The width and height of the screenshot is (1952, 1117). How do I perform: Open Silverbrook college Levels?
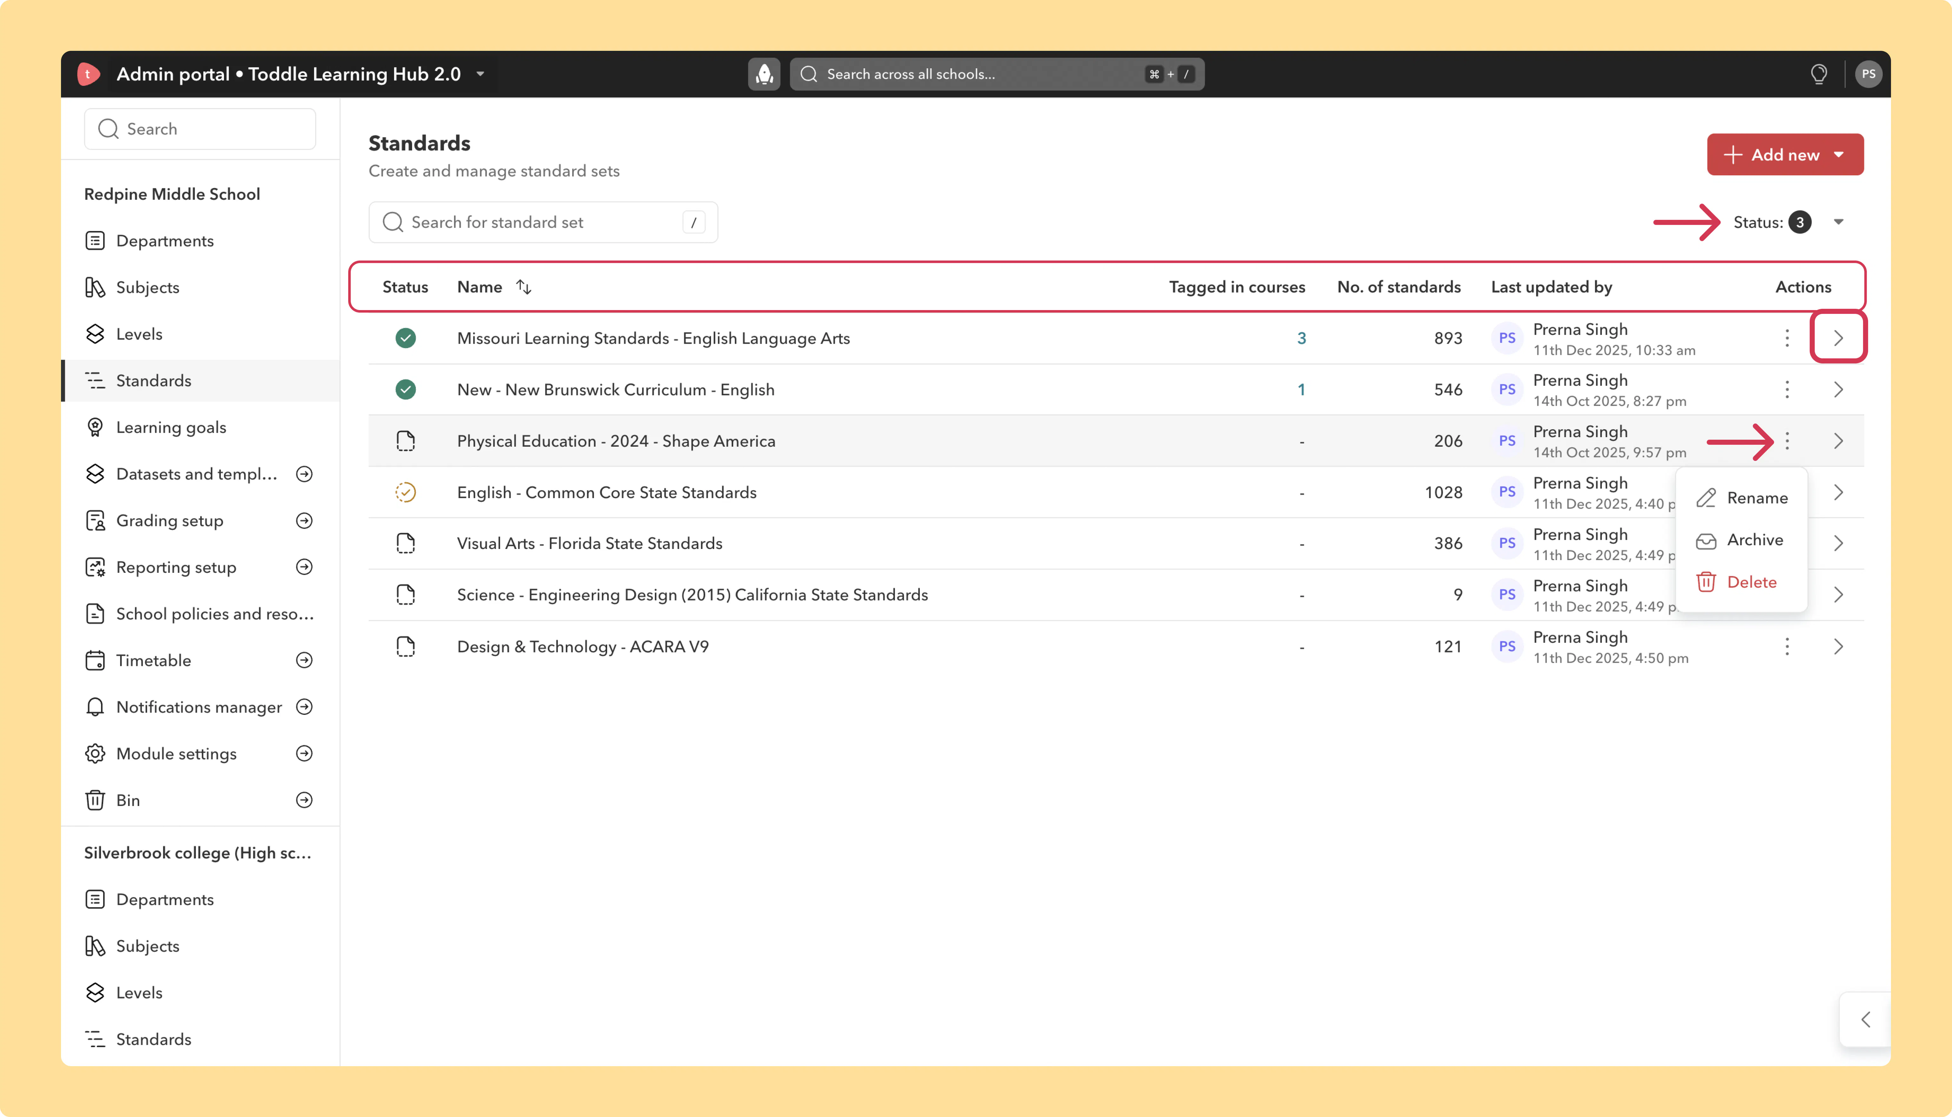click(x=200, y=993)
